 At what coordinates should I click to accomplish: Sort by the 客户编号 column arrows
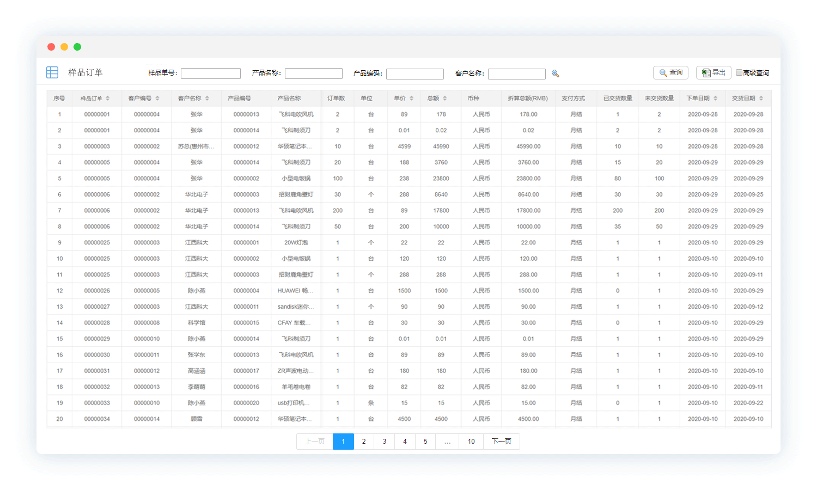[x=157, y=99]
